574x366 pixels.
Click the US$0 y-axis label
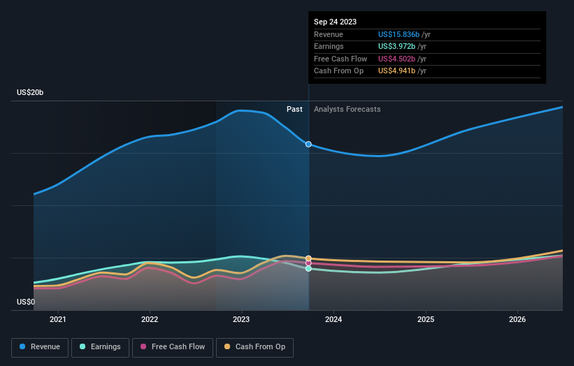26,302
